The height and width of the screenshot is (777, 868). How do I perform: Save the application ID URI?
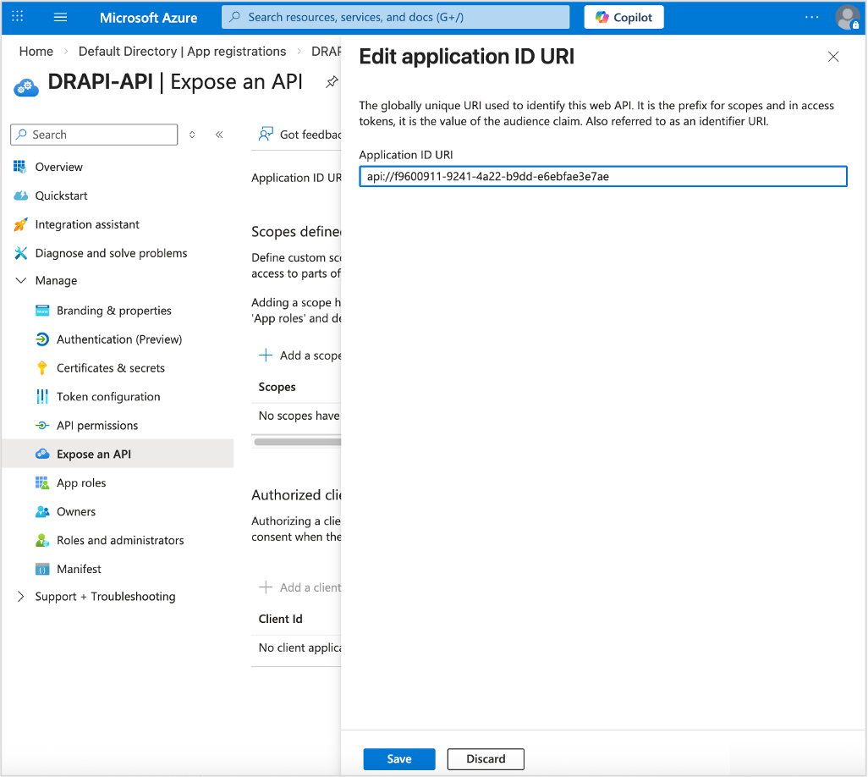pyautogui.click(x=398, y=758)
